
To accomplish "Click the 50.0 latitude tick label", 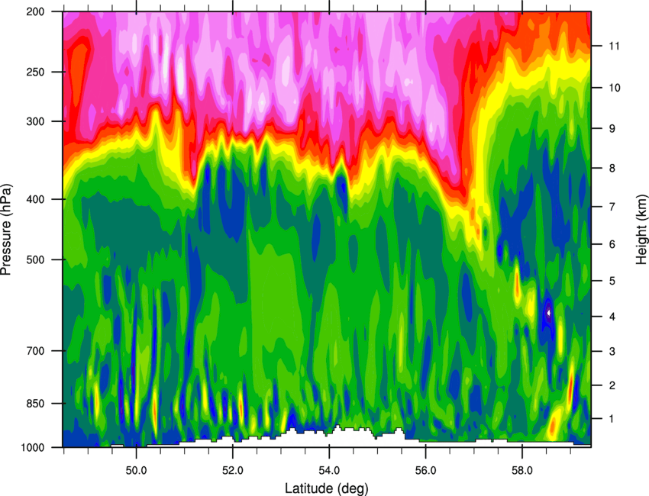I will tap(136, 470).
